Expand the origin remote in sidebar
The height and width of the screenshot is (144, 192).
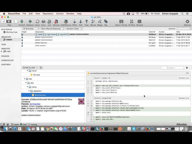[x=1, y=51]
